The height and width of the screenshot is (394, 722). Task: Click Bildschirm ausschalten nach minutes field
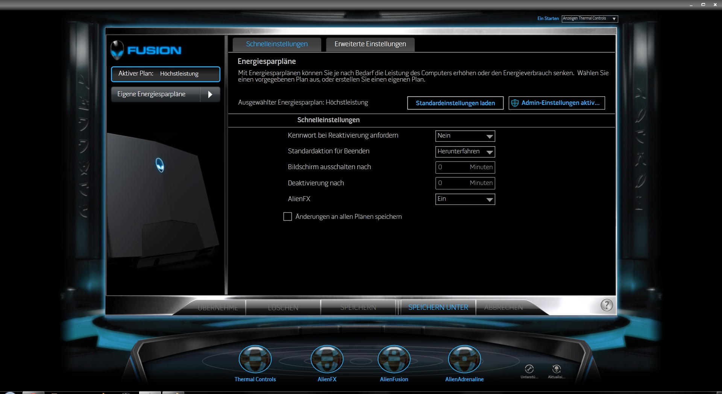point(465,167)
